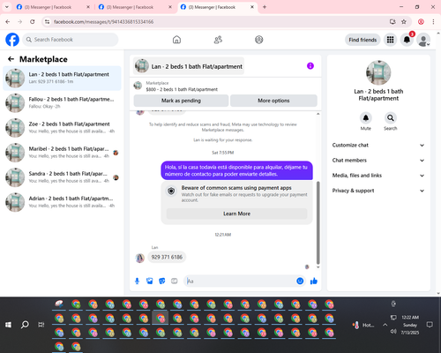
Task: Expand the Chat members section
Action: pos(378,161)
